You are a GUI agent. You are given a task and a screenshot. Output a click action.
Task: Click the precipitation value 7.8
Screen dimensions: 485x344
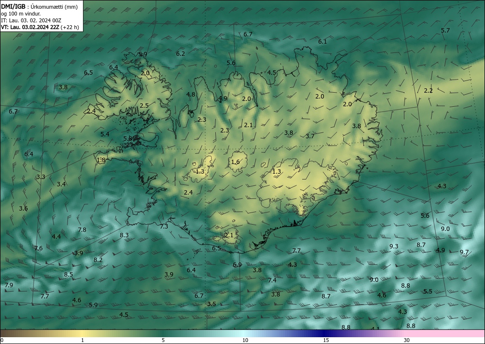[x=82, y=230]
